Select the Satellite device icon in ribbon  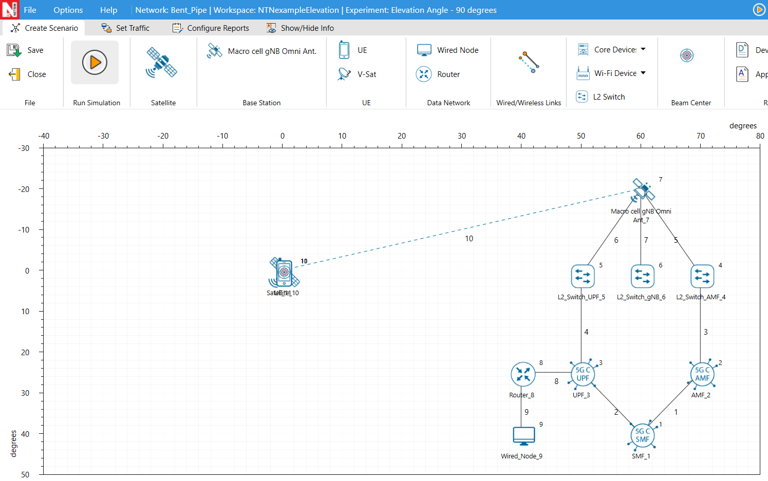(162, 63)
